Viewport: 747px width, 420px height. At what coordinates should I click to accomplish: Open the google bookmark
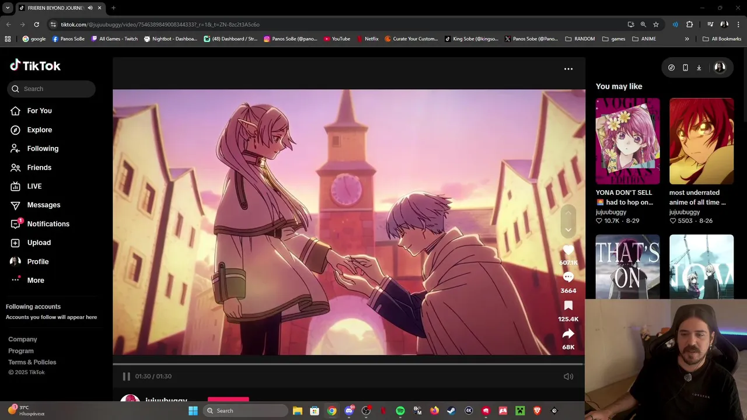click(34, 39)
